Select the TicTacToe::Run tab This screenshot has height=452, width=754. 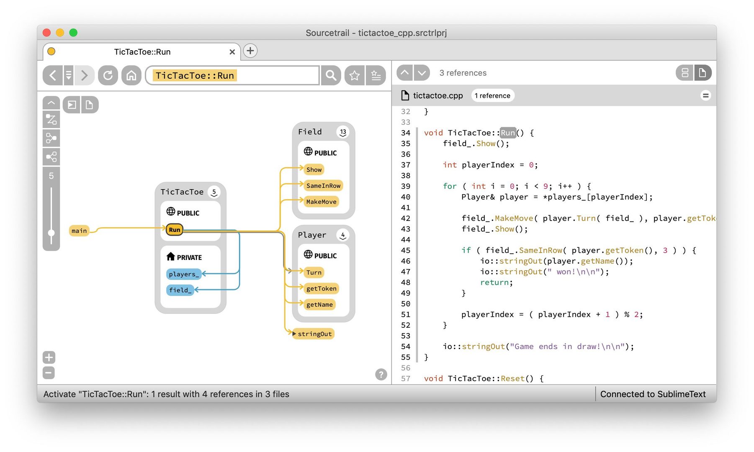tap(142, 52)
